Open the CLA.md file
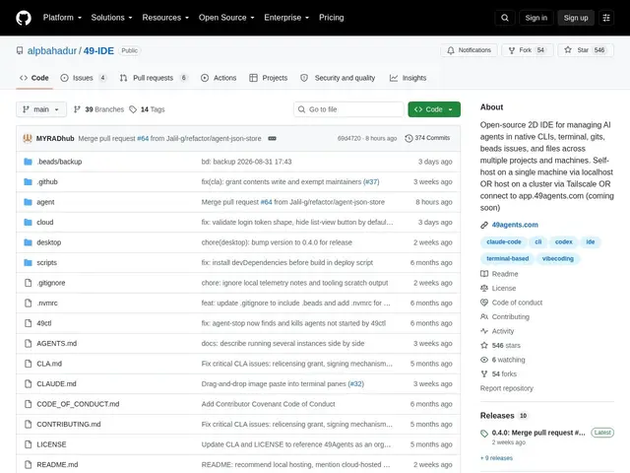630x473 pixels. tap(49, 364)
